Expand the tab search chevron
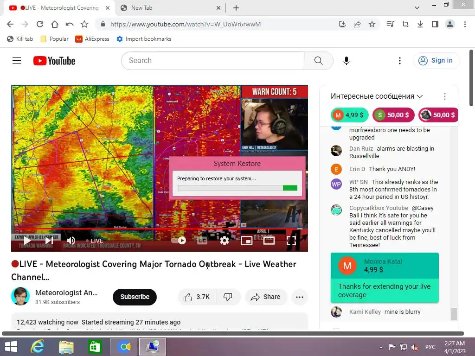 coord(417,8)
